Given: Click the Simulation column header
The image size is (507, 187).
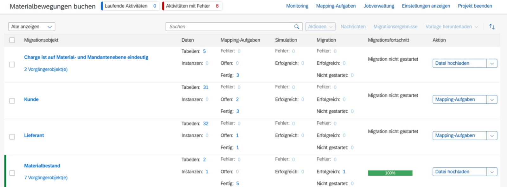Looking at the screenshot, I should pos(286,40).
